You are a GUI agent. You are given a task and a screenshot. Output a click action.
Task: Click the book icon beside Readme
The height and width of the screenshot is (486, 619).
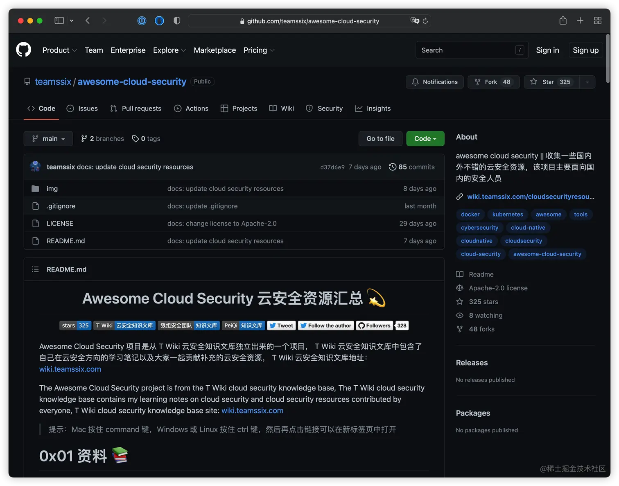pyautogui.click(x=460, y=274)
